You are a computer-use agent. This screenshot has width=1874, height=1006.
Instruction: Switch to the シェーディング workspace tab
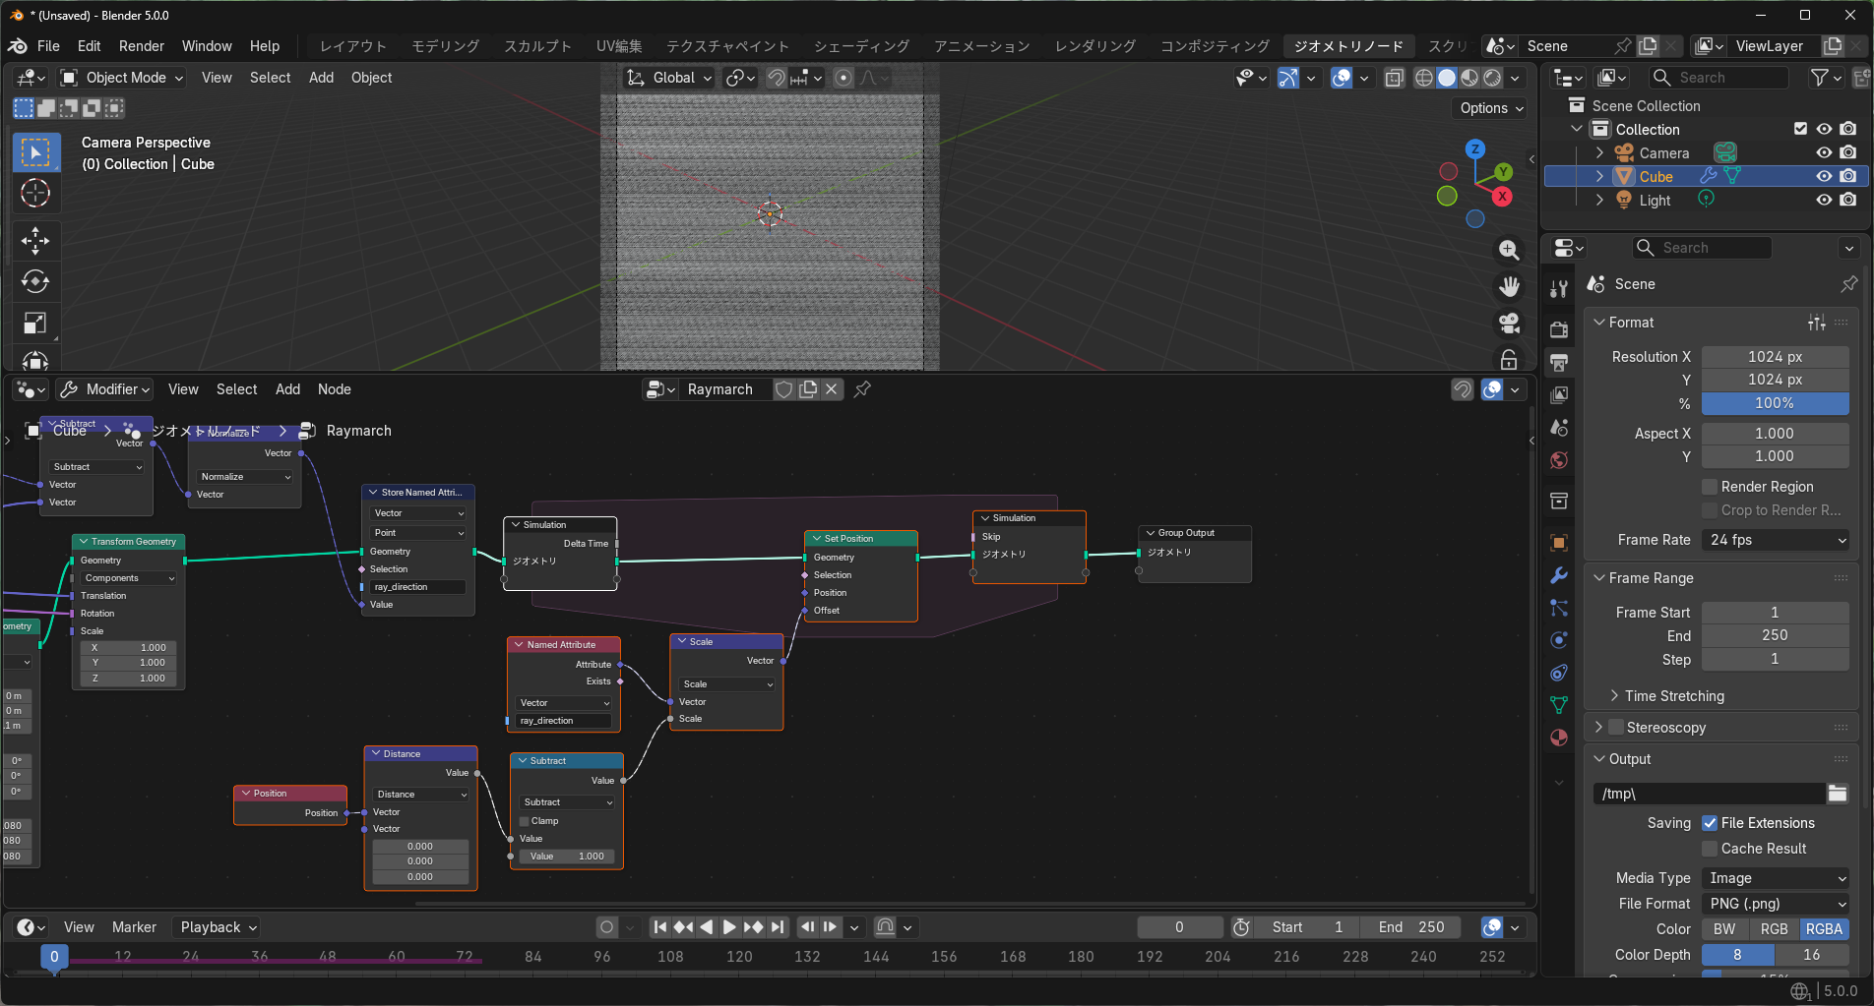click(x=861, y=46)
